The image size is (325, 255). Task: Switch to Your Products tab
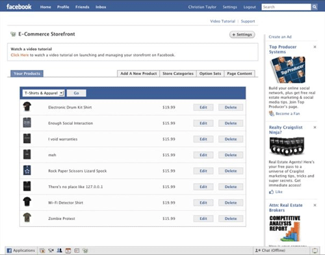tap(27, 74)
